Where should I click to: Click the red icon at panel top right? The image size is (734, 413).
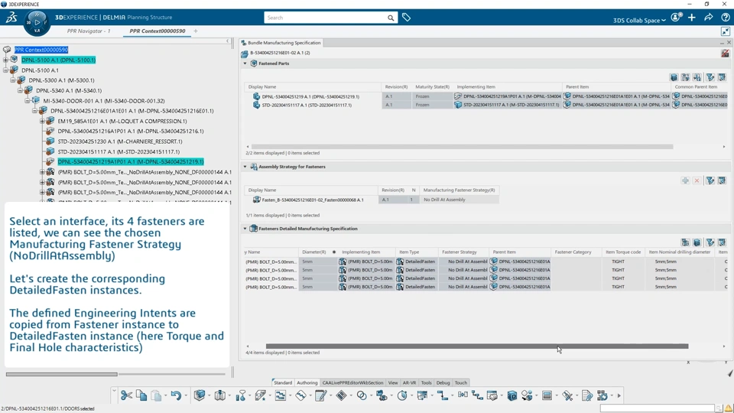[725, 53]
